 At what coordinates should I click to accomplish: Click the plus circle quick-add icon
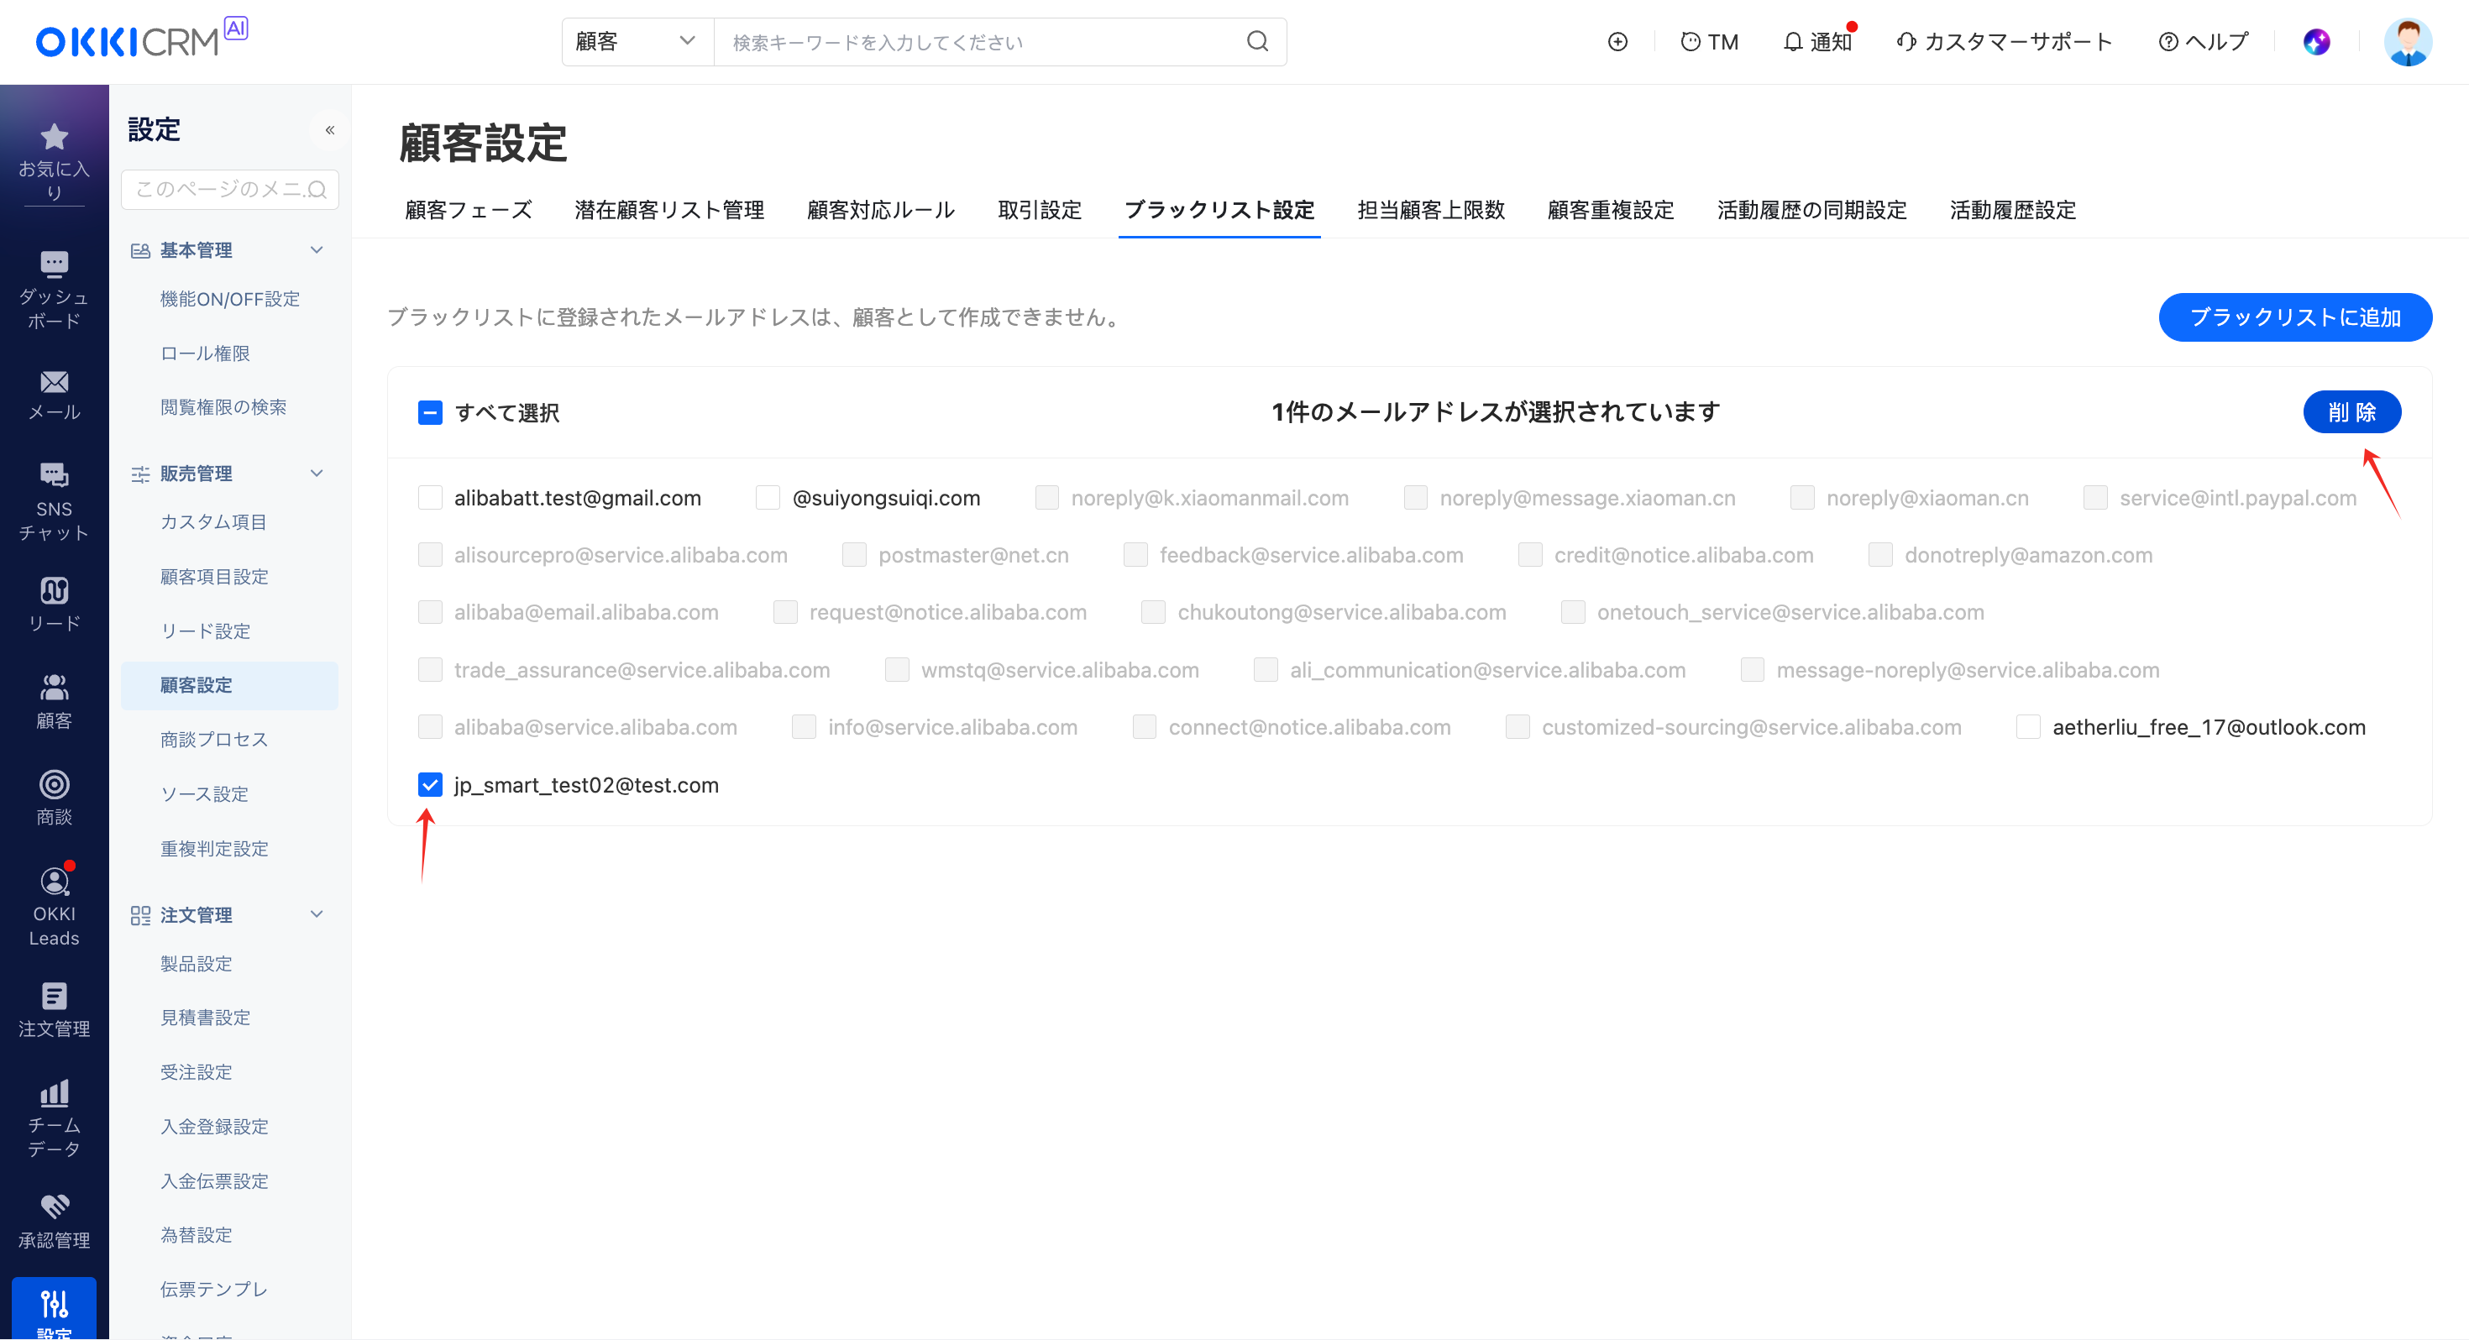click(1618, 42)
